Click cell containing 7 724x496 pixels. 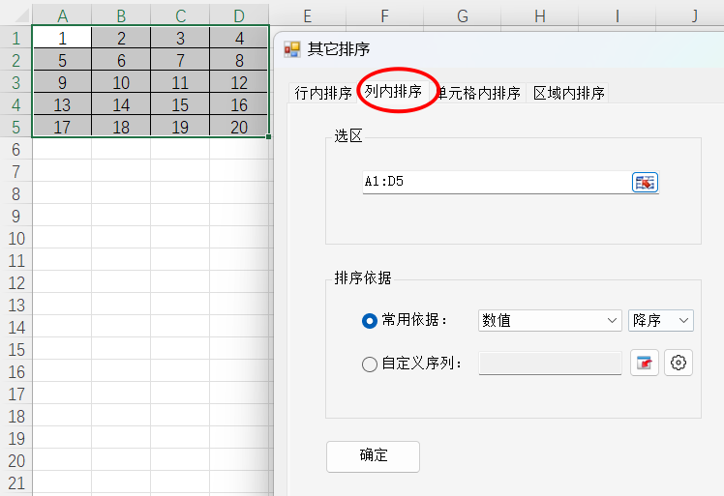[x=180, y=60]
